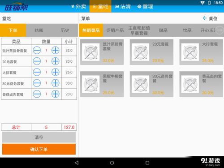The width and height of the screenshot is (224, 168).
Task: Open the 管理 management section
Action: coord(145,6)
